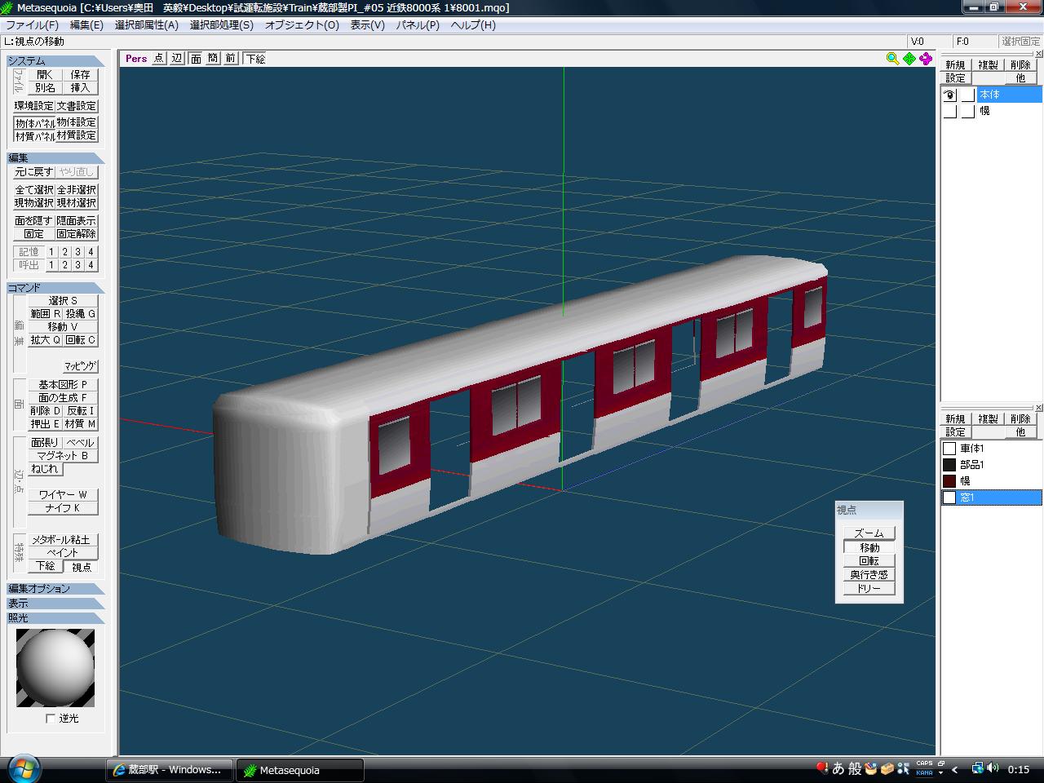Collapse the 照光 lighting section
This screenshot has width=1044, height=783.
point(55,617)
